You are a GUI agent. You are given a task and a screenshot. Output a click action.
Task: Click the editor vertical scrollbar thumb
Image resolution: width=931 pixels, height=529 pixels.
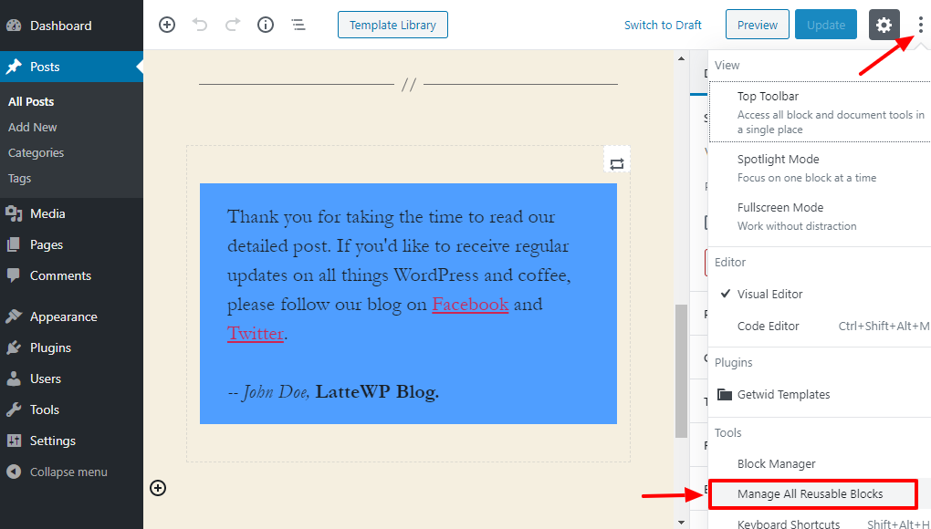[x=680, y=369]
